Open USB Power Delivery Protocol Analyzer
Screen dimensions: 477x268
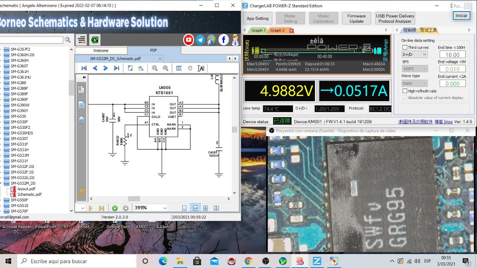pyautogui.click(x=395, y=18)
